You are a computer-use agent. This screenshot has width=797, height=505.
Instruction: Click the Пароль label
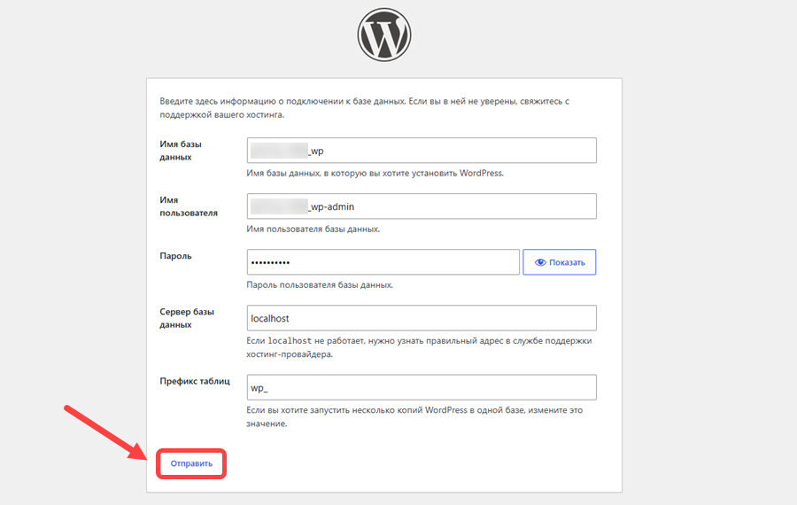[x=175, y=256]
